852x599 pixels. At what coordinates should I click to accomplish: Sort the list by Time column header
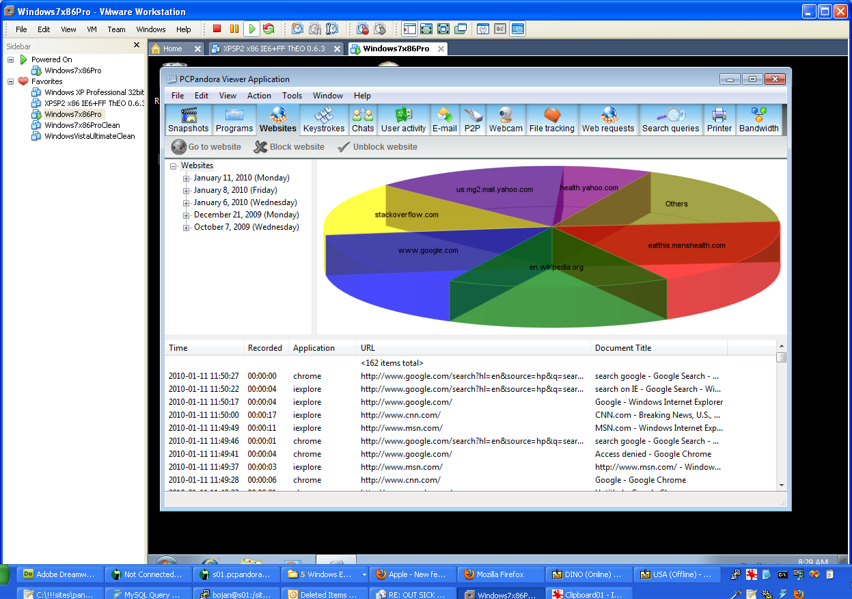click(204, 348)
